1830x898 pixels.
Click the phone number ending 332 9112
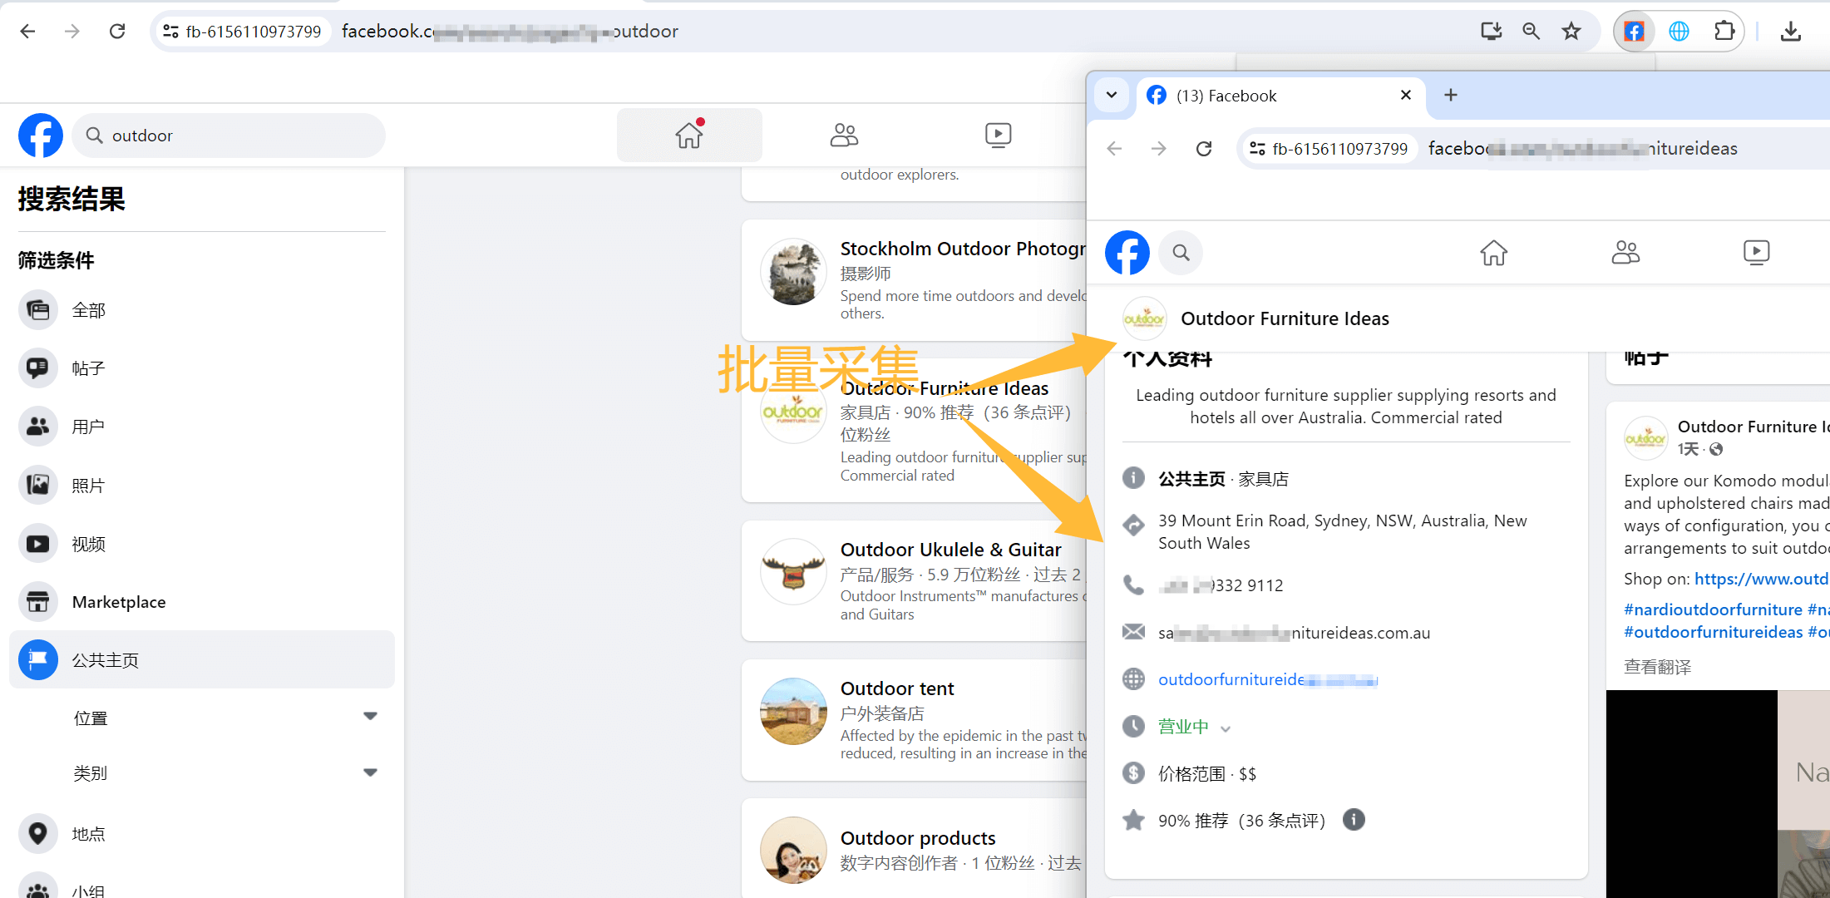(x=1221, y=585)
